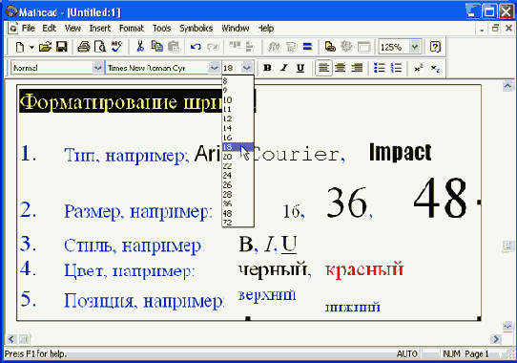Image resolution: width=517 pixels, height=363 pixels.
Task: Insert a hyperlink using the toolbar icon
Action: pos(330,47)
